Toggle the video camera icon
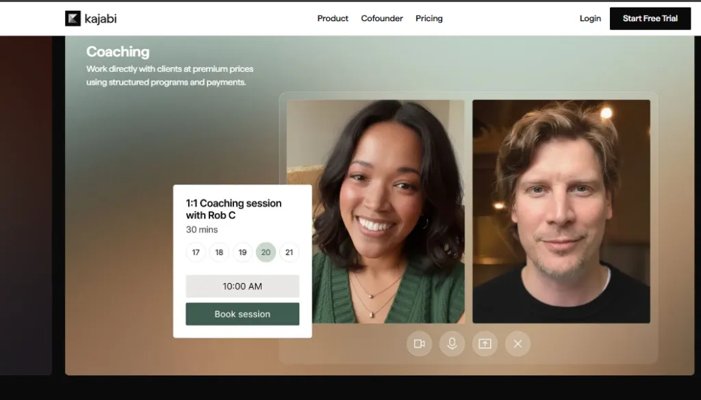 click(x=419, y=343)
